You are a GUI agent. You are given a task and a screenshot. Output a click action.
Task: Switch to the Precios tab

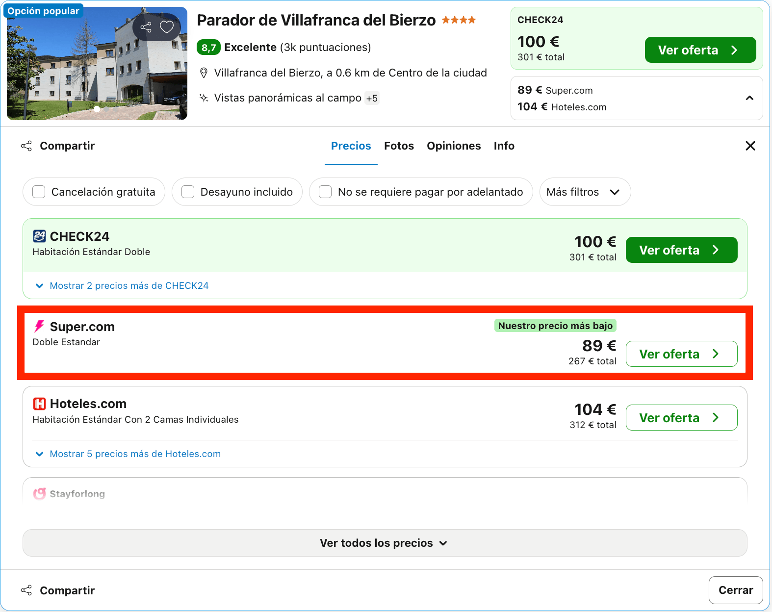point(351,146)
